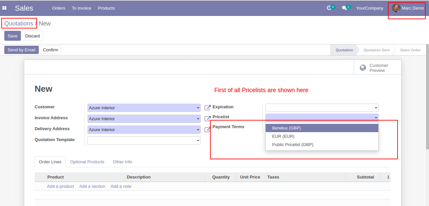
Task: Save the new quotation
Action: 13,36
